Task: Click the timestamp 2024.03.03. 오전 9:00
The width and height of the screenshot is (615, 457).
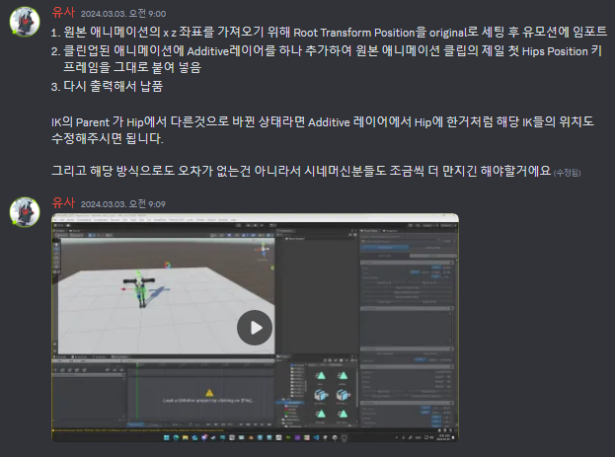Action: (x=123, y=14)
